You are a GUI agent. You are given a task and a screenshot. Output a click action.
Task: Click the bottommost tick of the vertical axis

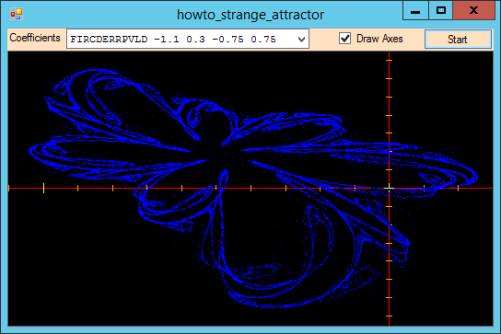389,316
